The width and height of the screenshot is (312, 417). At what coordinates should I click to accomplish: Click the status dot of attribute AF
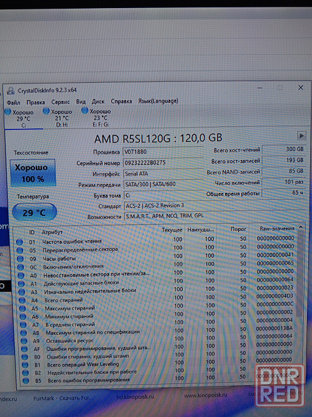tap(24, 349)
